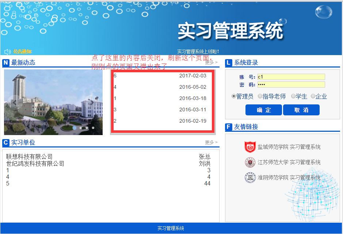The height and width of the screenshot is (234, 343).
Task: Open news item 6 dated 2017-02-03
Action: (x=160, y=76)
